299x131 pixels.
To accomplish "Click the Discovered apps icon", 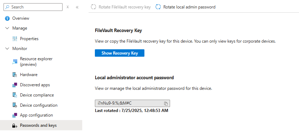I will coord(15,85).
